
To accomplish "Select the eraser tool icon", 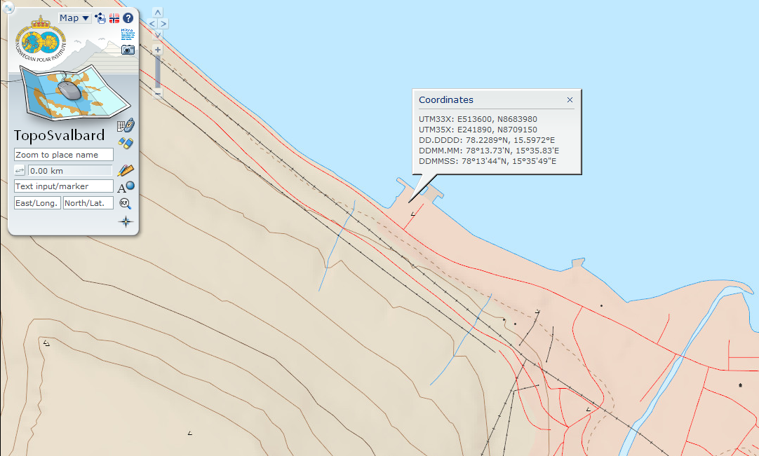I will click(126, 143).
